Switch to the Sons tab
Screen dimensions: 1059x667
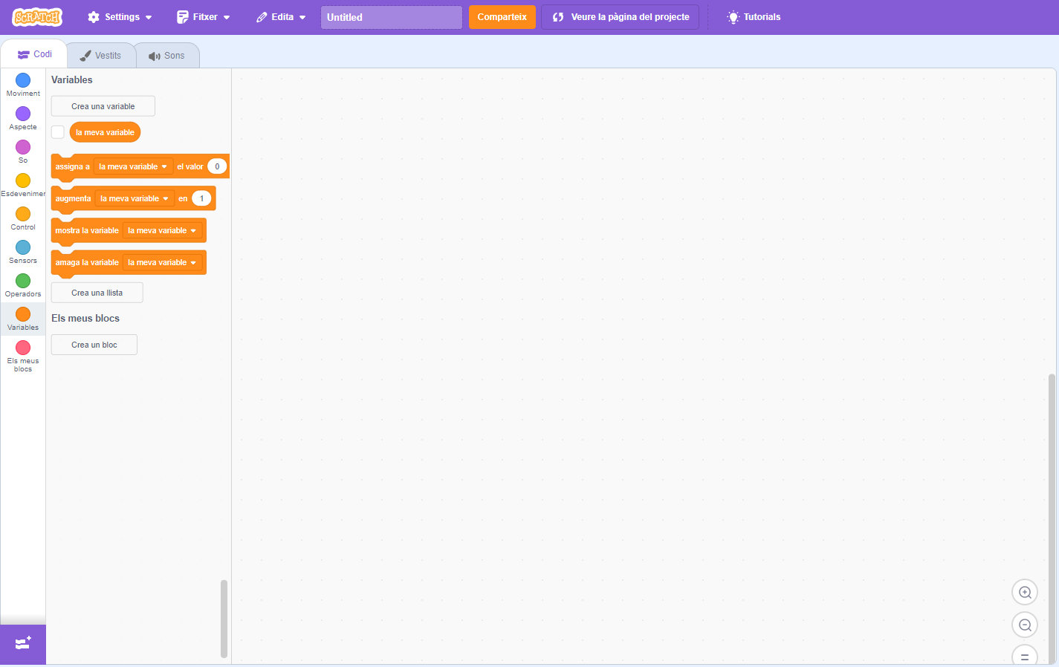167,56
